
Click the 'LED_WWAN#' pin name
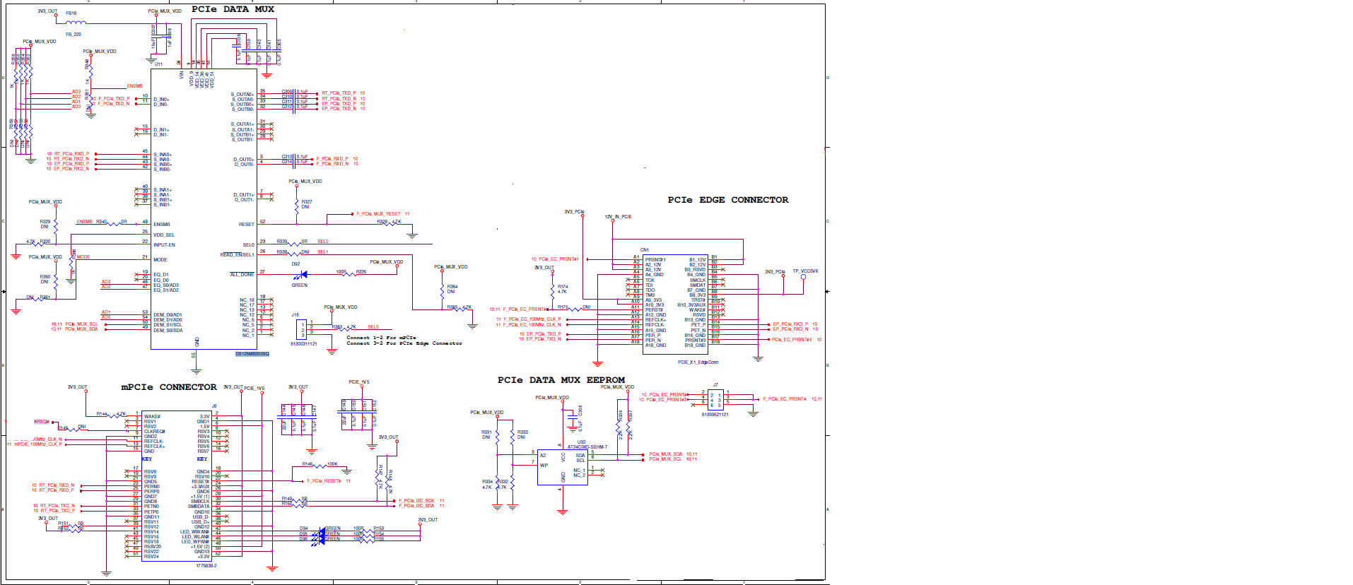click(195, 532)
